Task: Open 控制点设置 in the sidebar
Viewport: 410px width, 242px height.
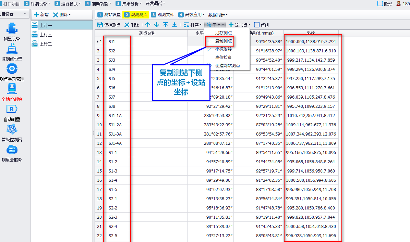Action: pyautogui.click(x=12, y=50)
